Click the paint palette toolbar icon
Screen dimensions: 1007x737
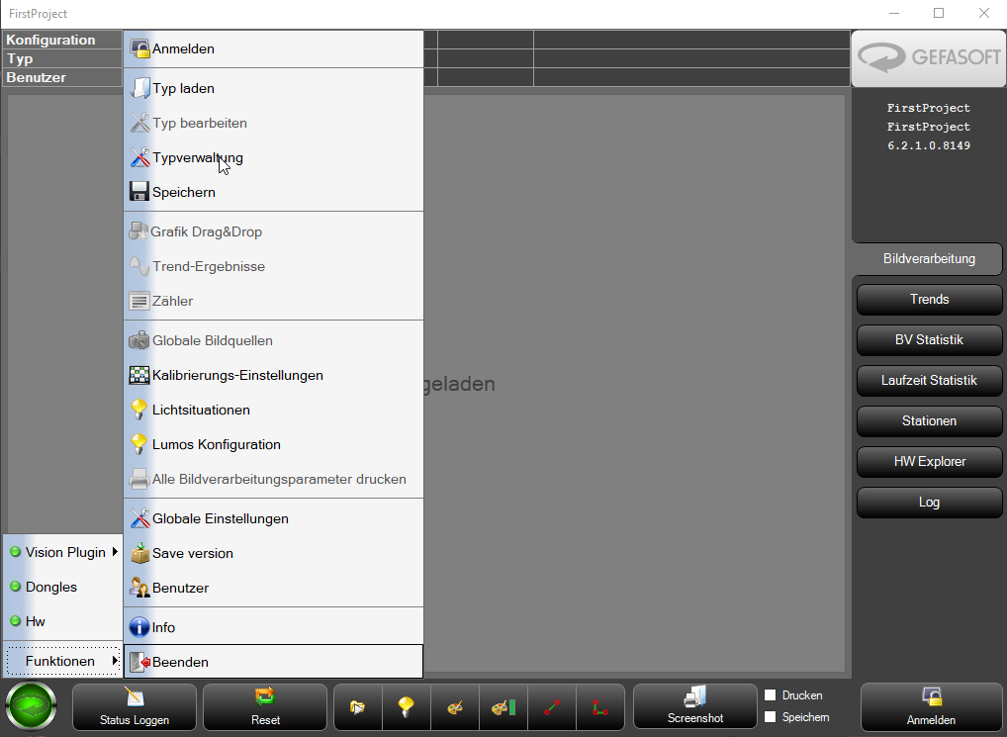455,706
